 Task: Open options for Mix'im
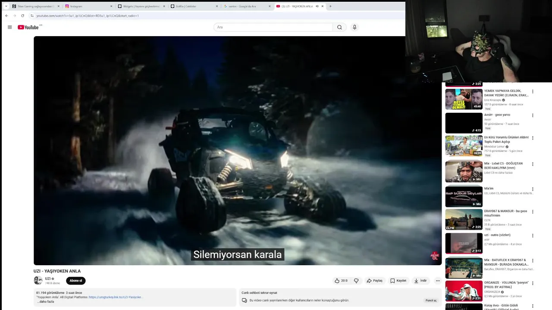click(533, 189)
